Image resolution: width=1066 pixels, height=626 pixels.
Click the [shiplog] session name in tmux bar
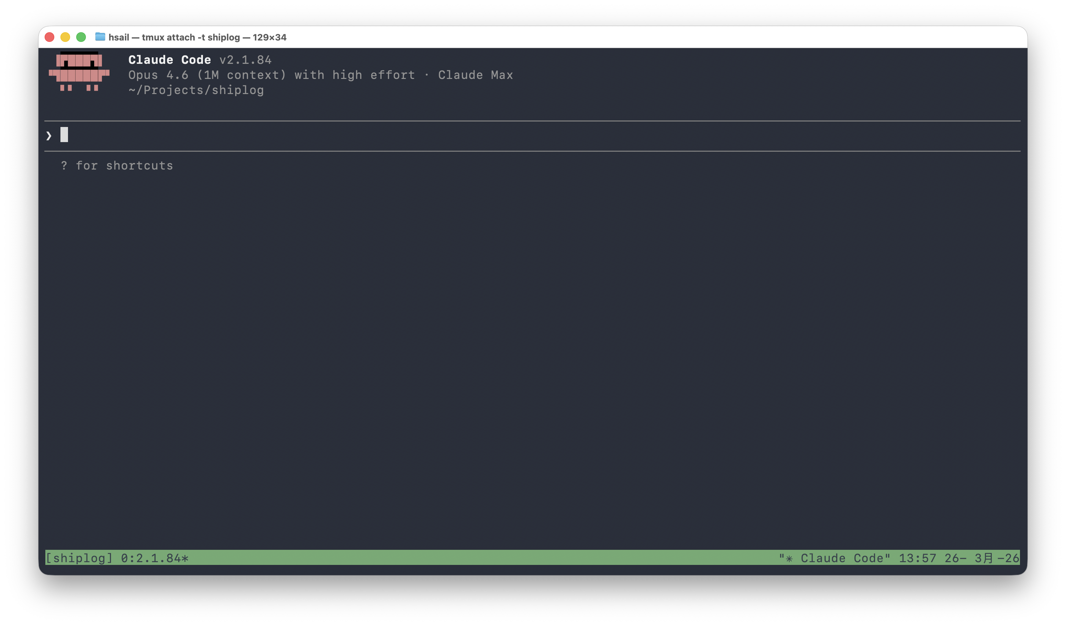(x=79, y=558)
